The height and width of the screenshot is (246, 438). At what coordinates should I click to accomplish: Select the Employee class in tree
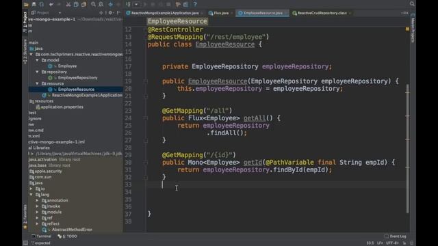[67, 66]
